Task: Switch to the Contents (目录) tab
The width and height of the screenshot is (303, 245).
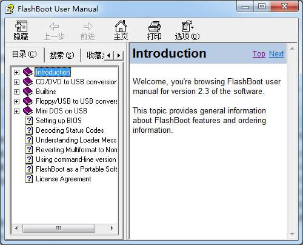Action: [x=24, y=54]
